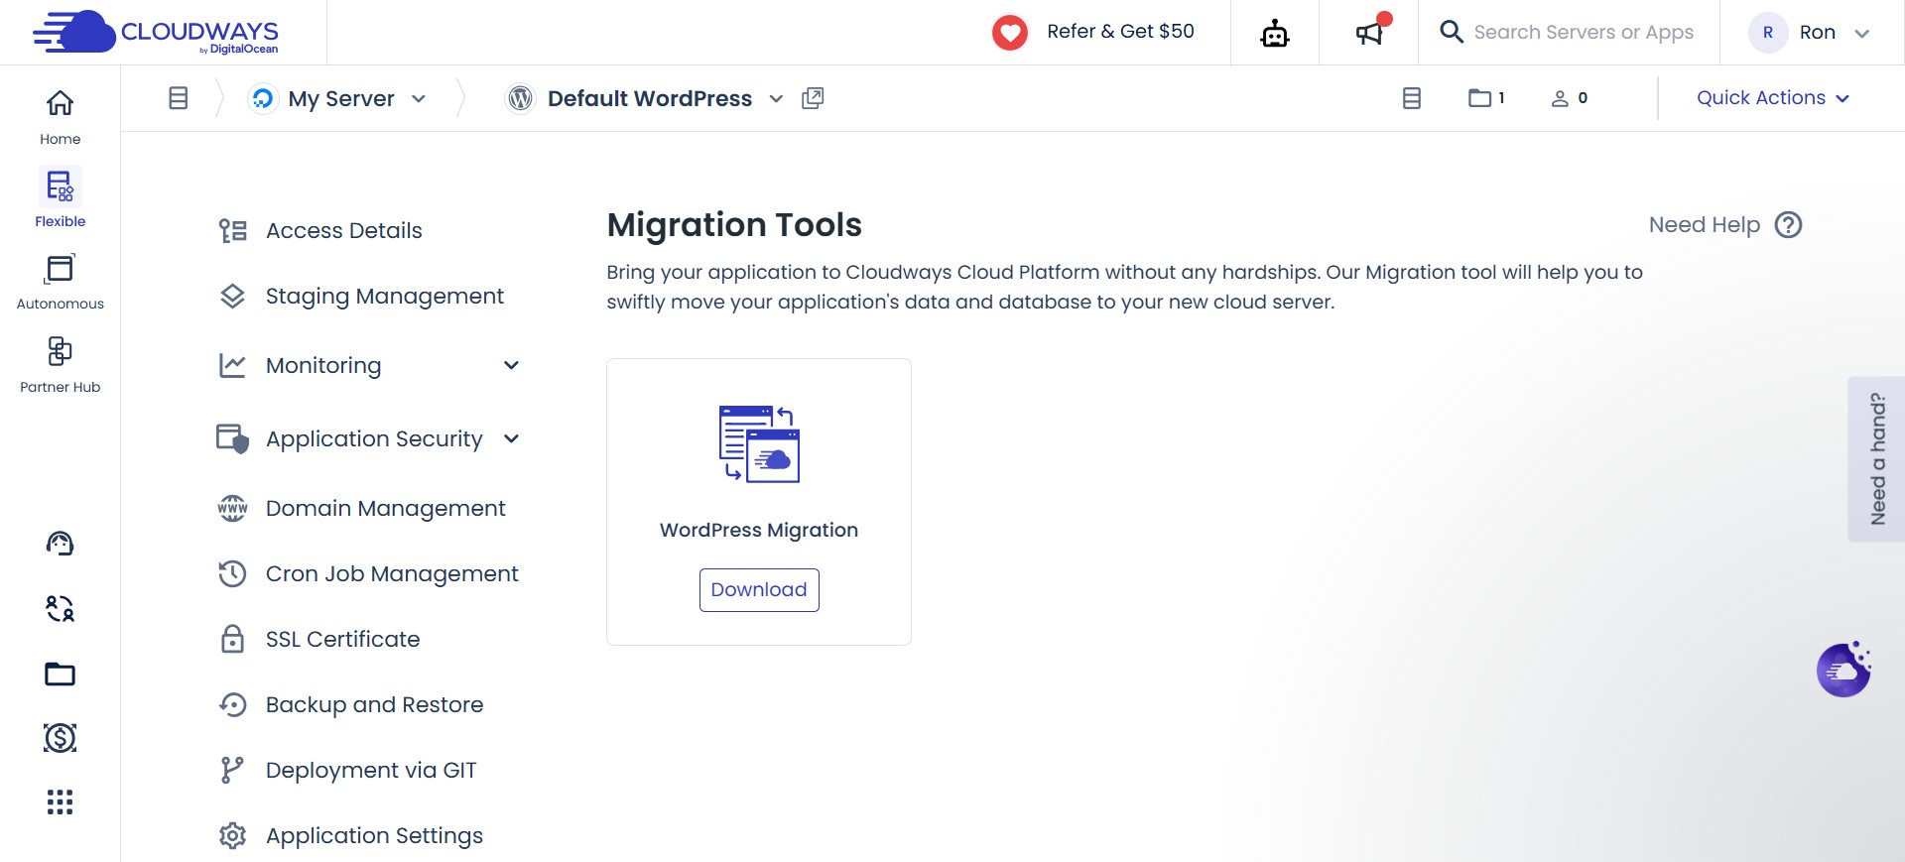The width and height of the screenshot is (1905, 862).
Task: Open the Need a hand? side tab
Action: [1876, 459]
